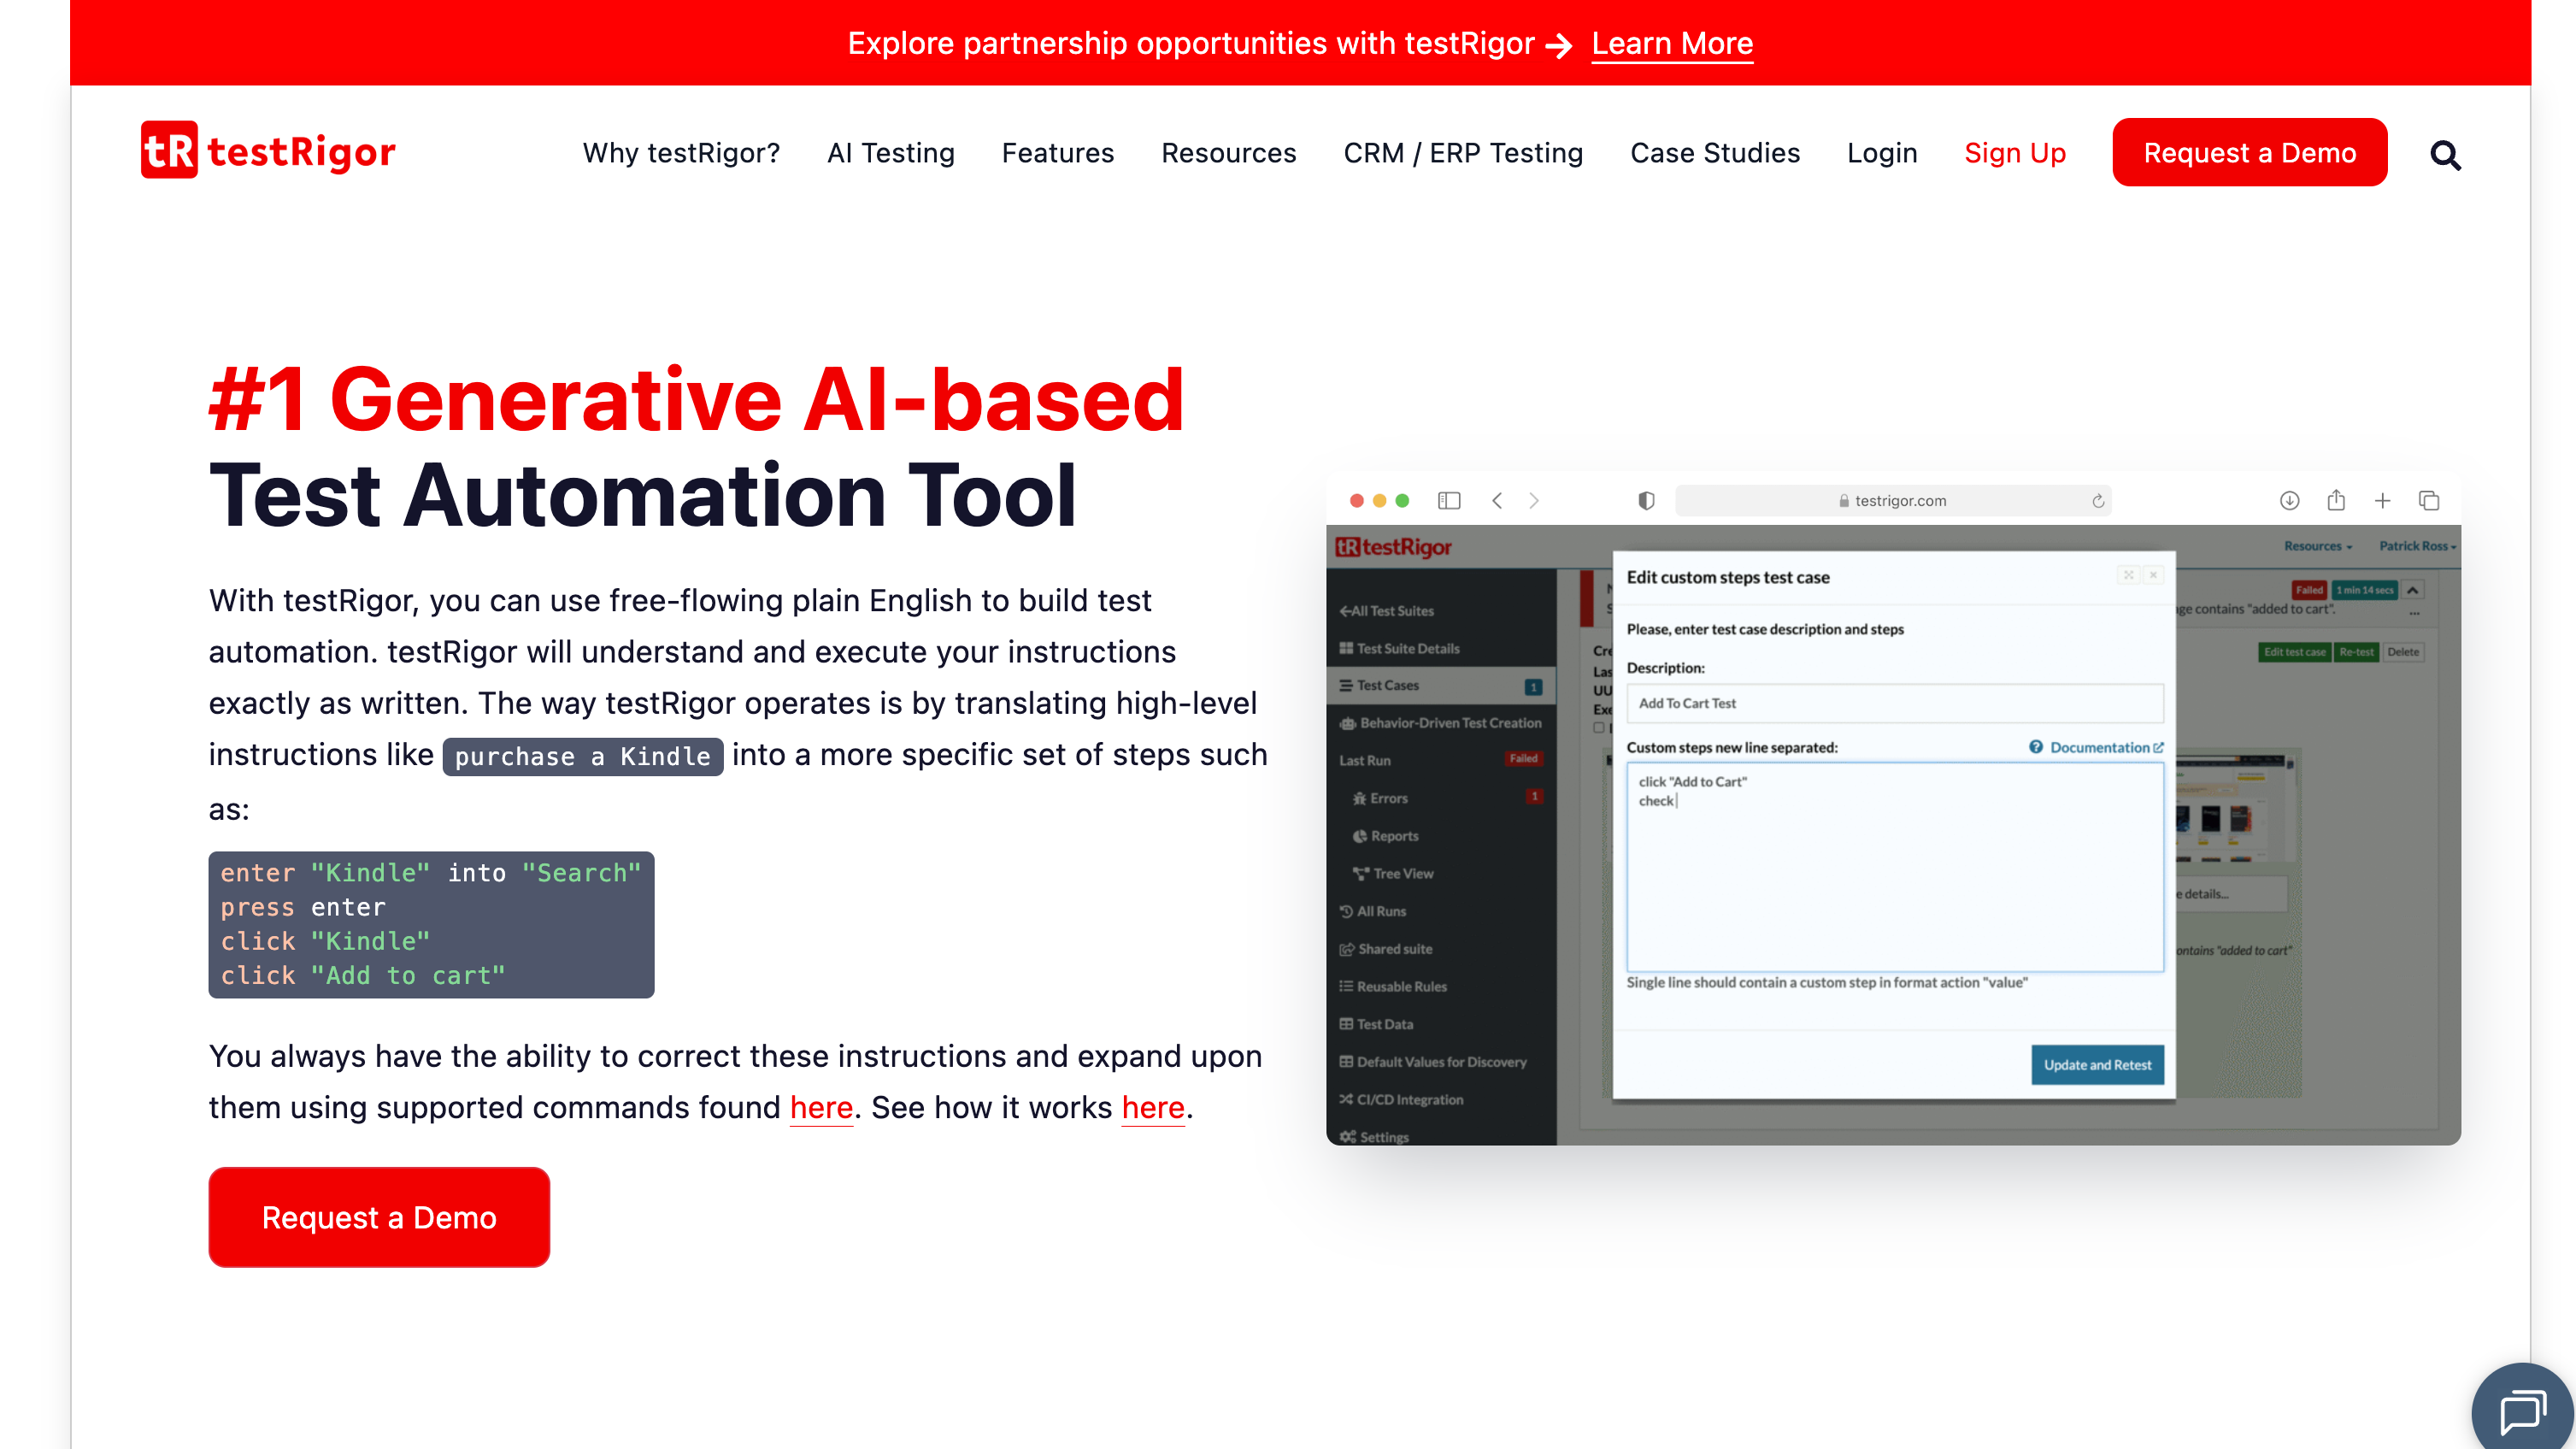Open Patrick Ross user dropdown
The width and height of the screenshot is (2576, 1449).
(x=2417, y=546)
